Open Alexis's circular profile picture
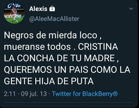 pos(14,14)
